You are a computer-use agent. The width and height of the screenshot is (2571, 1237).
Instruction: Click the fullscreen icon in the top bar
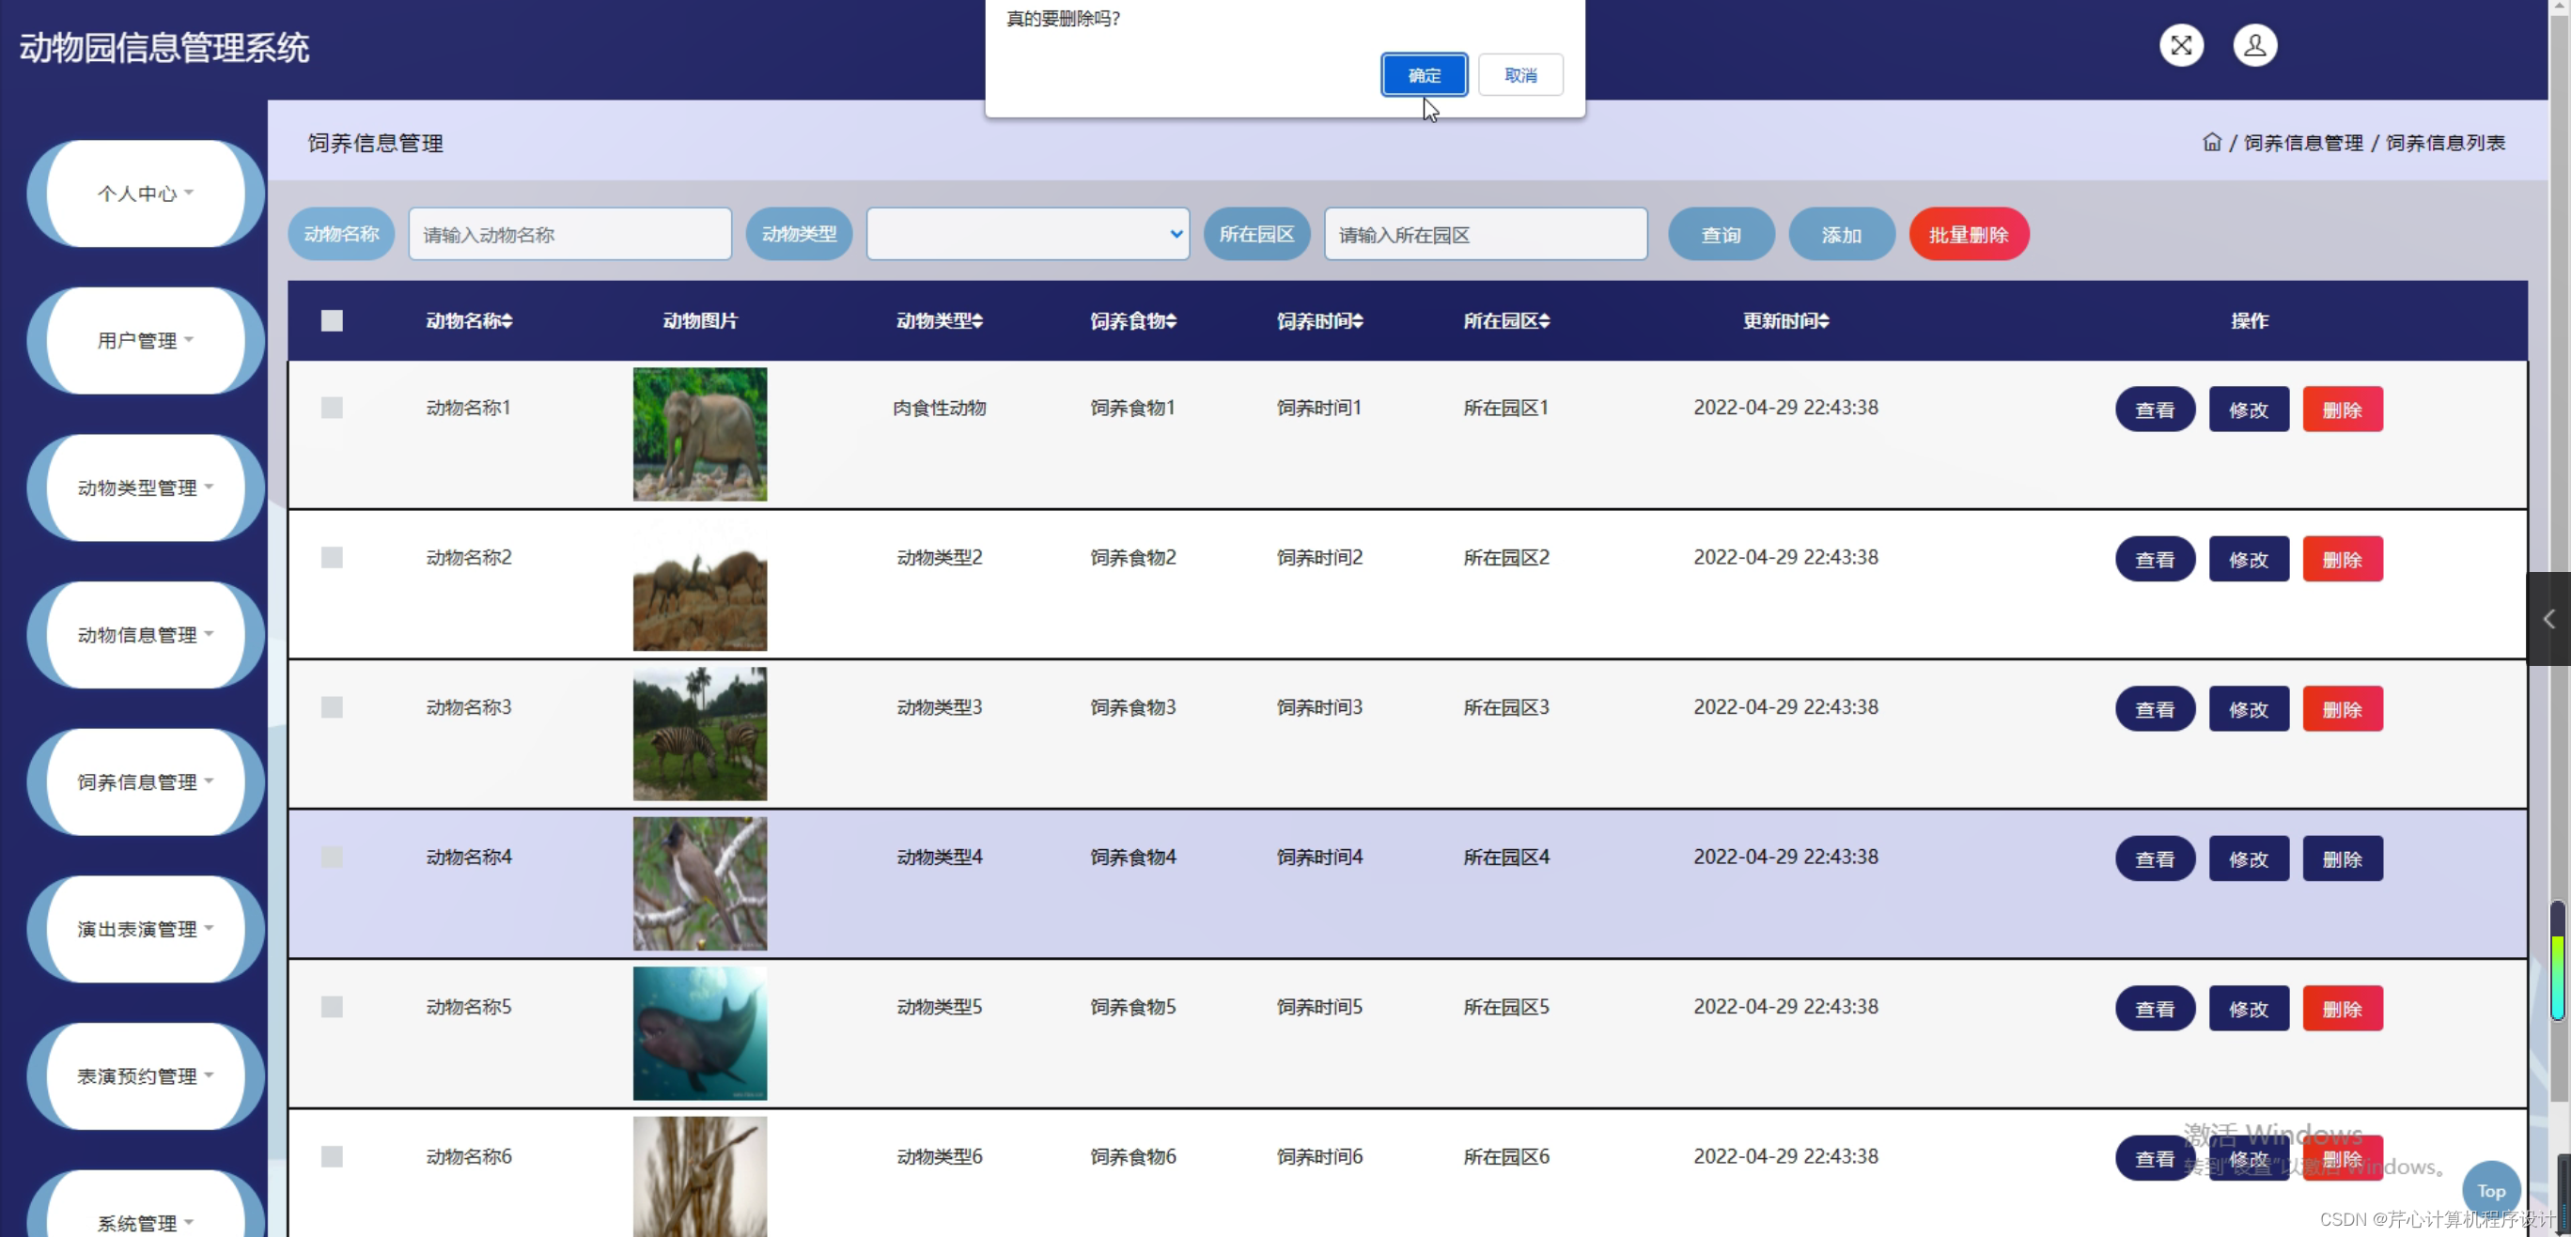(x=2182, y=45)
